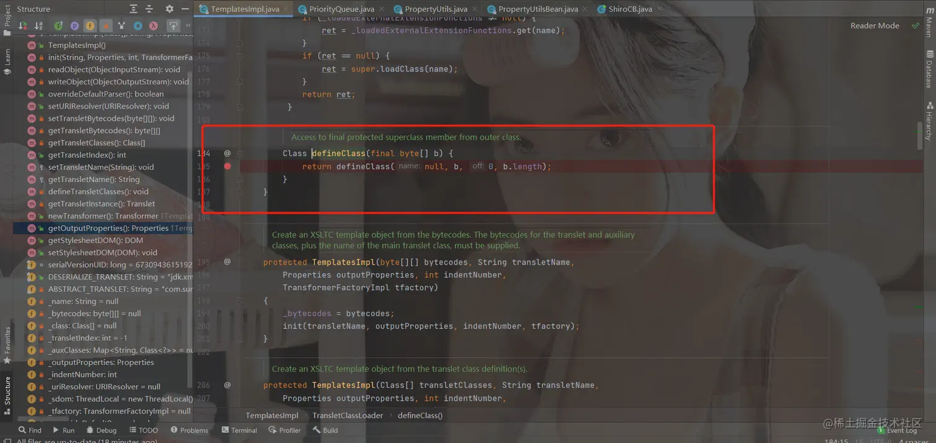Screen dimensions: 936x443
Task: Open ShiroCB.java editor tab
Action: 630,9
